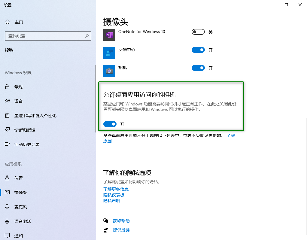Click the 允许桌面应用访问你的相机 heading
Viewport: 307px width, 240px height.
[139, 95]
